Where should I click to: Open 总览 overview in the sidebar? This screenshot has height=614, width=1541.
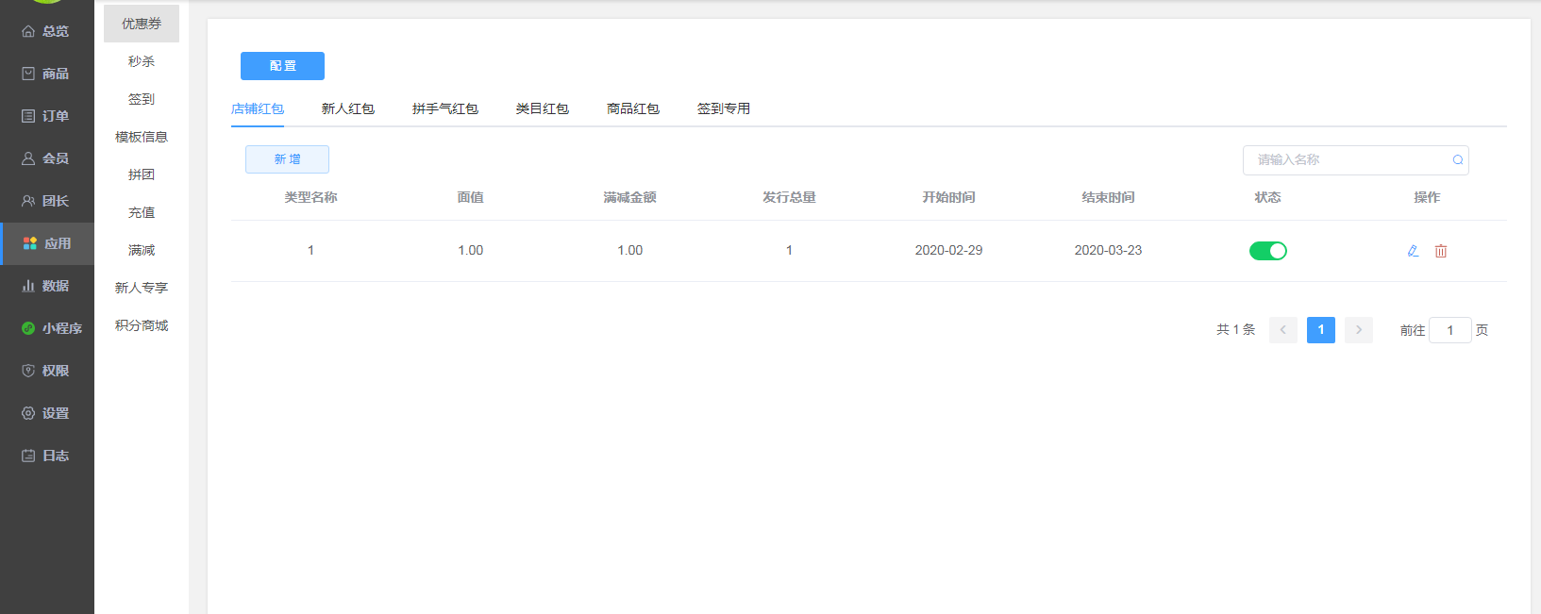click(x=46, y=31)
